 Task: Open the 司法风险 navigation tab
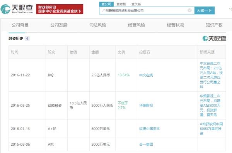pyautogui.click(x=98, y=25)
